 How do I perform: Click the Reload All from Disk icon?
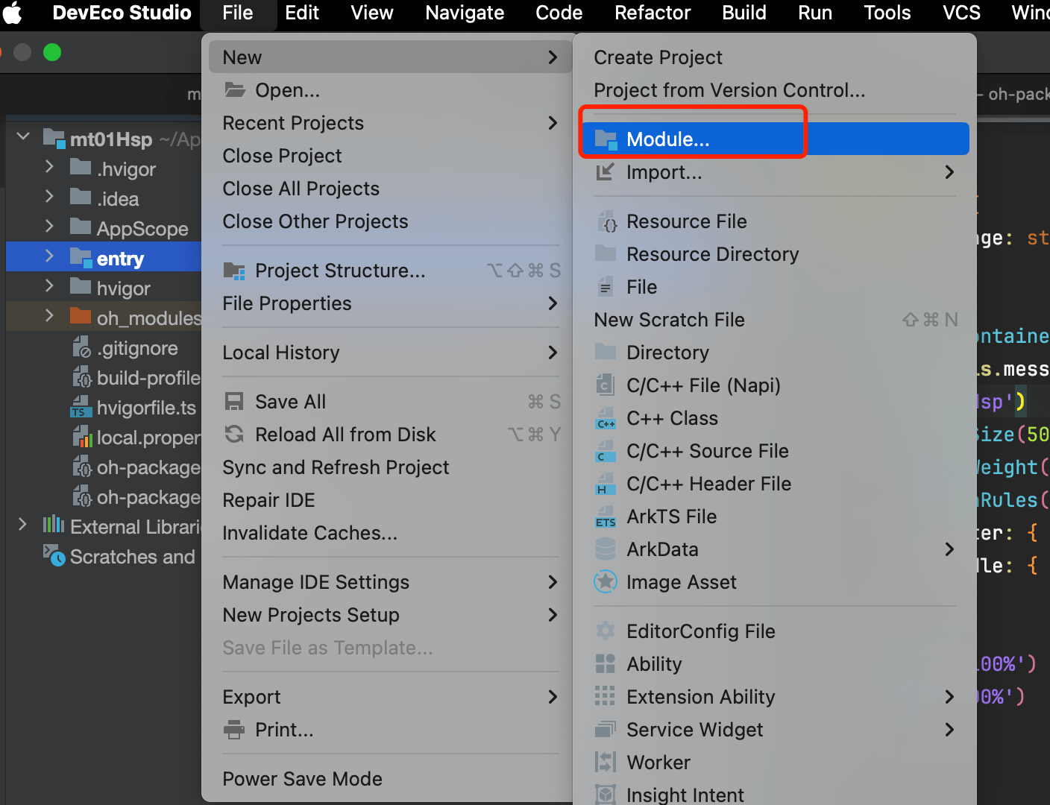pyautogui.click(x=234, y=435)
